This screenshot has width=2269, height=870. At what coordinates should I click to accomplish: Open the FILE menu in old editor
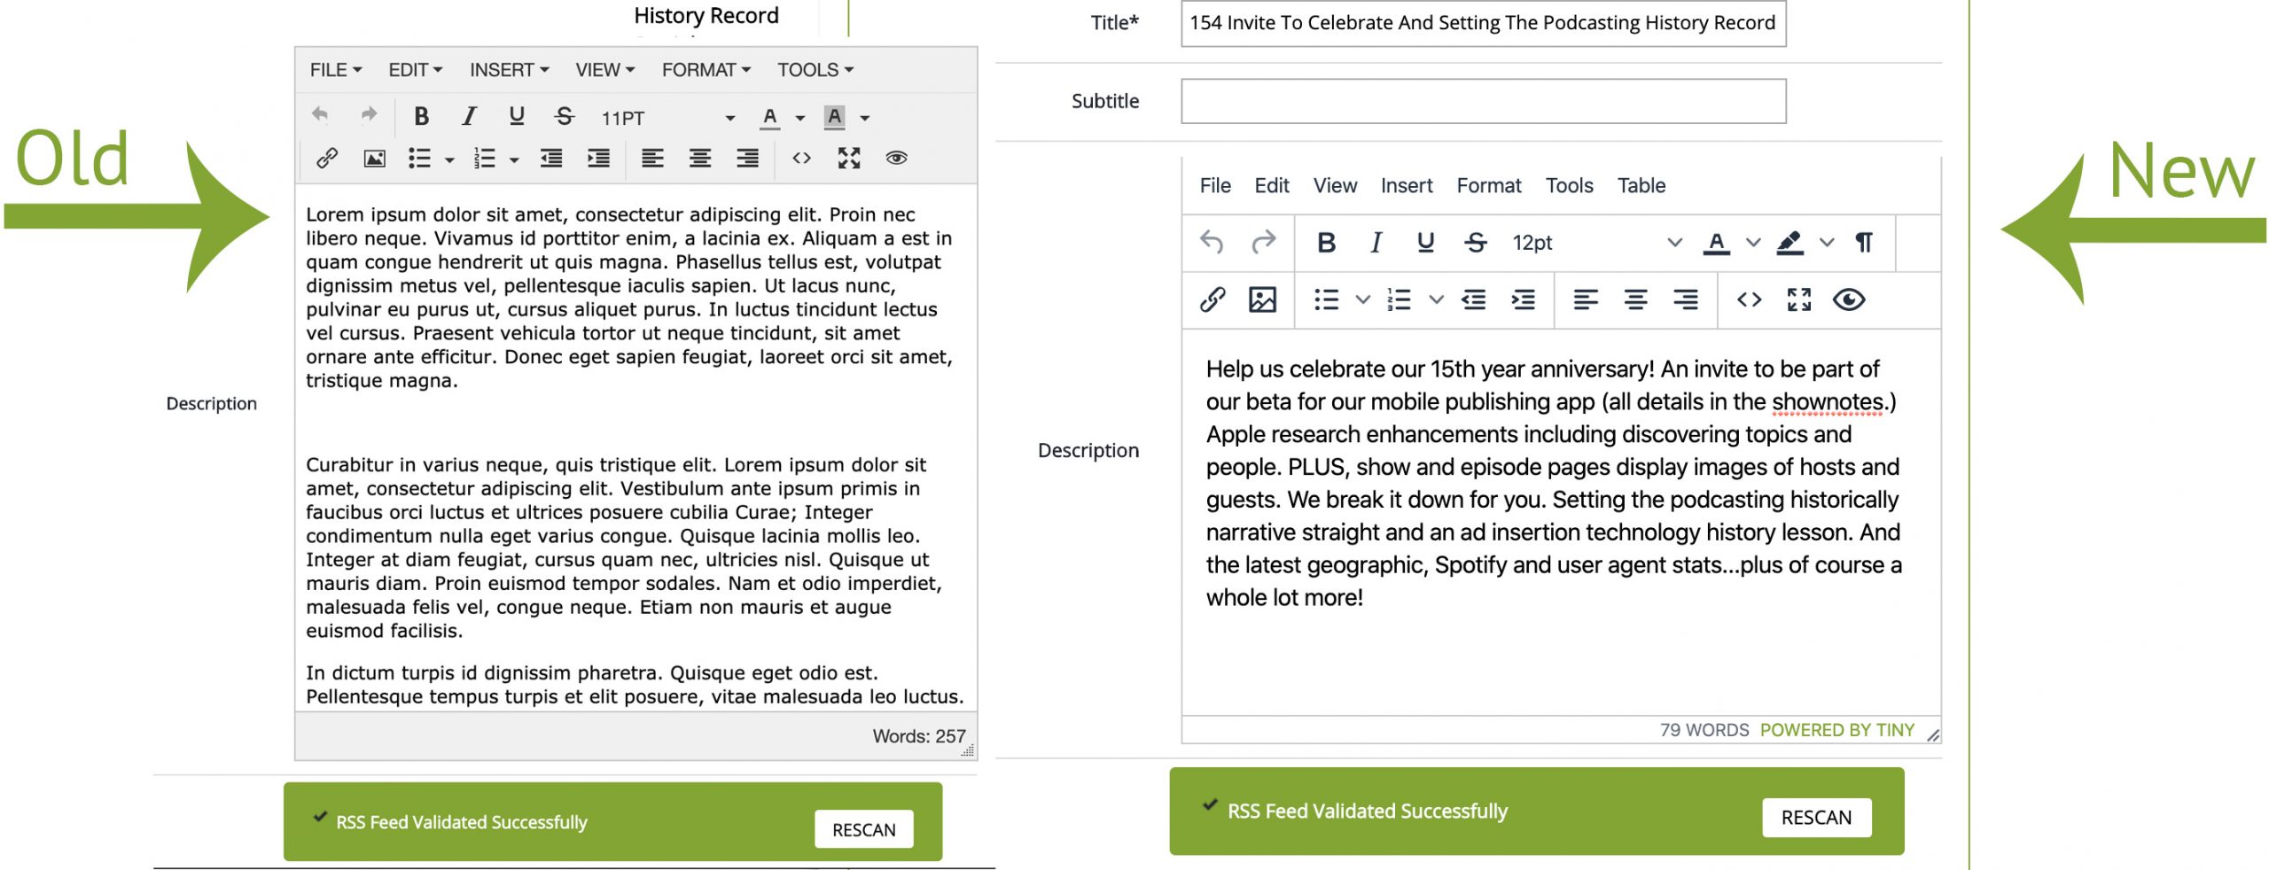coord(335,70)
